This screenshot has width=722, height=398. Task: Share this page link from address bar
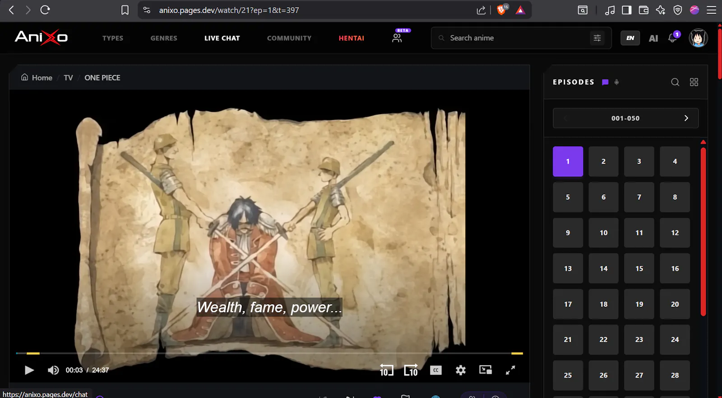pos(481,10)
